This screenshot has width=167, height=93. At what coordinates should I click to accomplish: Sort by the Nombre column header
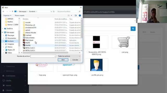tap(26, 19)
